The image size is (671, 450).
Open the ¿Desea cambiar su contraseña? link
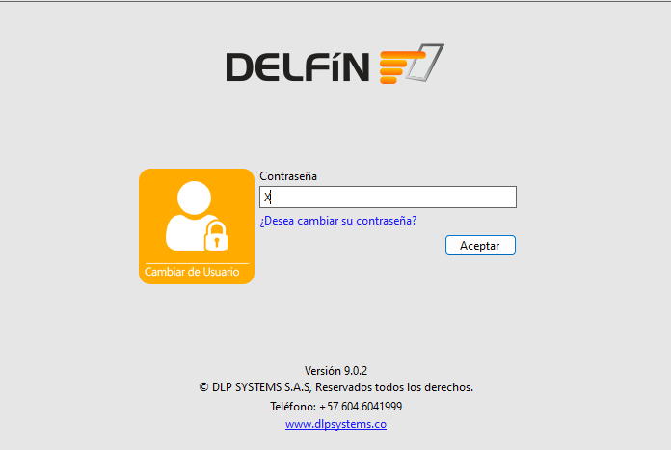(x=338, y=221)
